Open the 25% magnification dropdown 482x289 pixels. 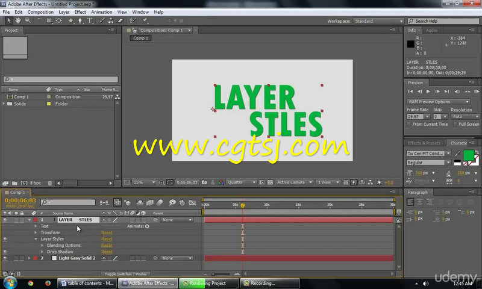[x=144, y=182]
